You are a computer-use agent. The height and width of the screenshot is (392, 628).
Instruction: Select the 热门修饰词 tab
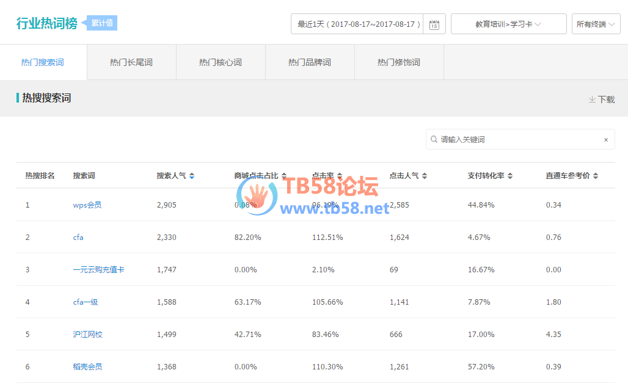(399, 62)
